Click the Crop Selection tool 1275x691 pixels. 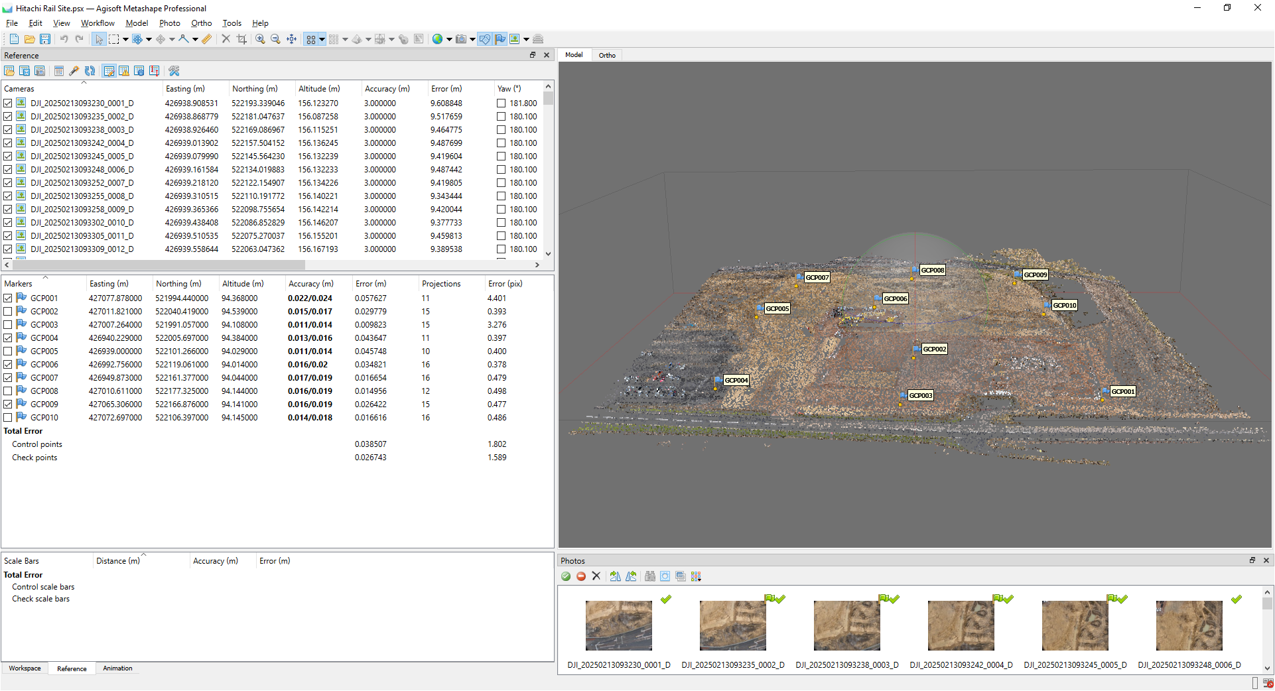241,39
